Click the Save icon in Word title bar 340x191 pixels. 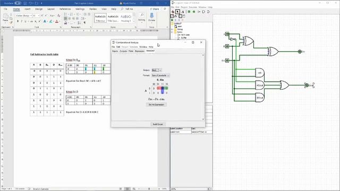pos(25,3)
